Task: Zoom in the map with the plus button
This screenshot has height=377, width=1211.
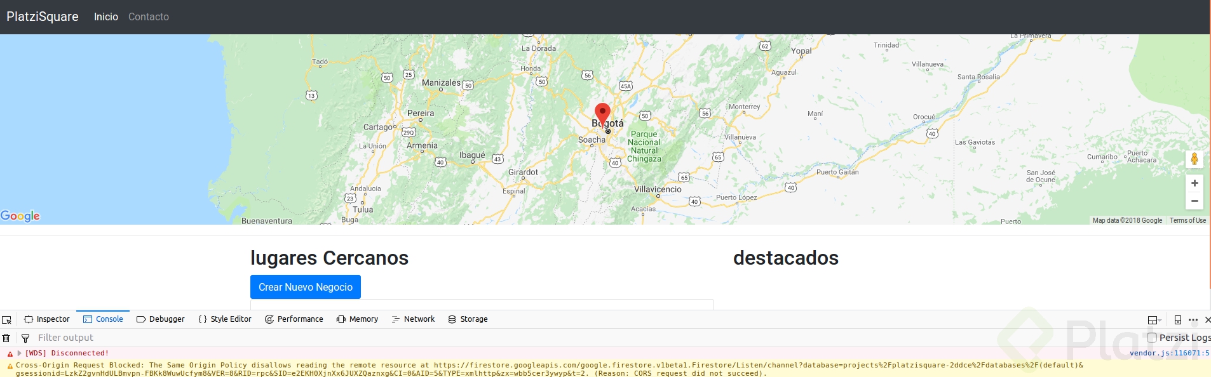Action: point(1194,183)
